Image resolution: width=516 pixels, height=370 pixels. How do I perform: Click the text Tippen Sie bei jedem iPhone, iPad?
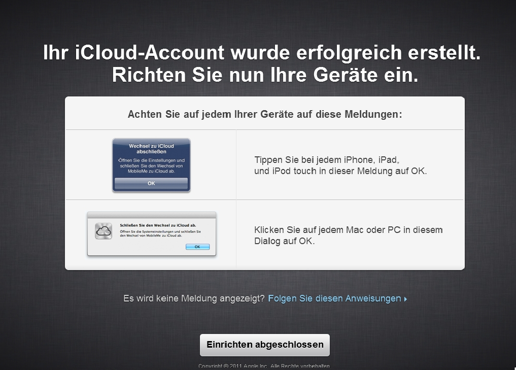pos(327,160)
